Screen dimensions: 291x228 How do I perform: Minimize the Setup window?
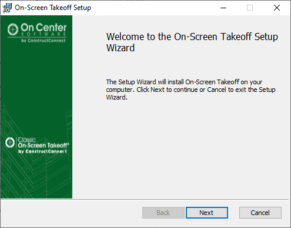tap(223, 8)
